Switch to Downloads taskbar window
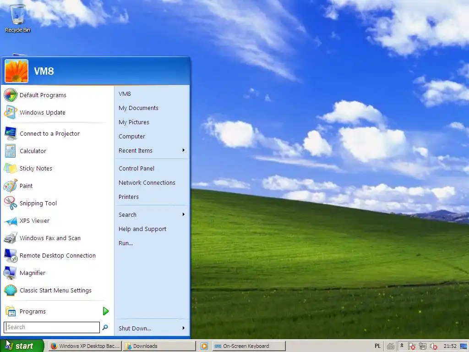This screenshot has width=469, height=352. pos(159,346)
